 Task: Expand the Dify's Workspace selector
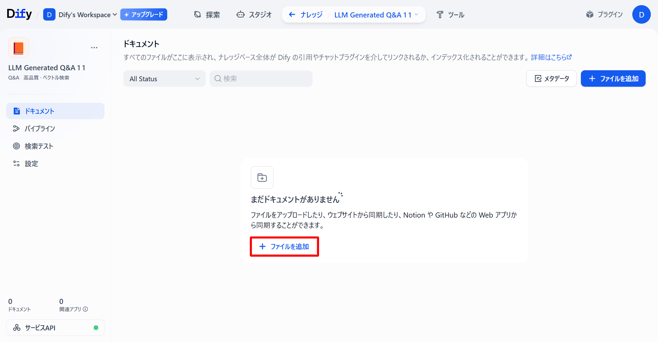[x=81, y=14]
